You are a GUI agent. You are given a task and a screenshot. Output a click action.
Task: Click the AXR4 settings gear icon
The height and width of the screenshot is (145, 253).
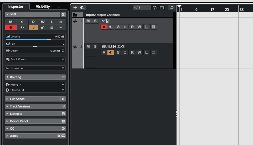coord(59,136)
